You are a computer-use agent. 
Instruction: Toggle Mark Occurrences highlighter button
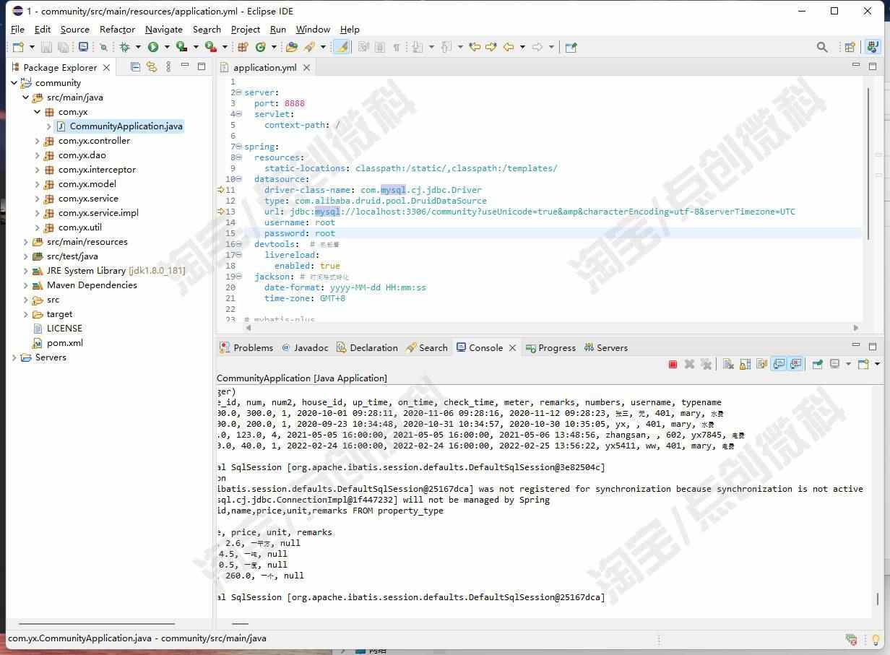point(342,47)
